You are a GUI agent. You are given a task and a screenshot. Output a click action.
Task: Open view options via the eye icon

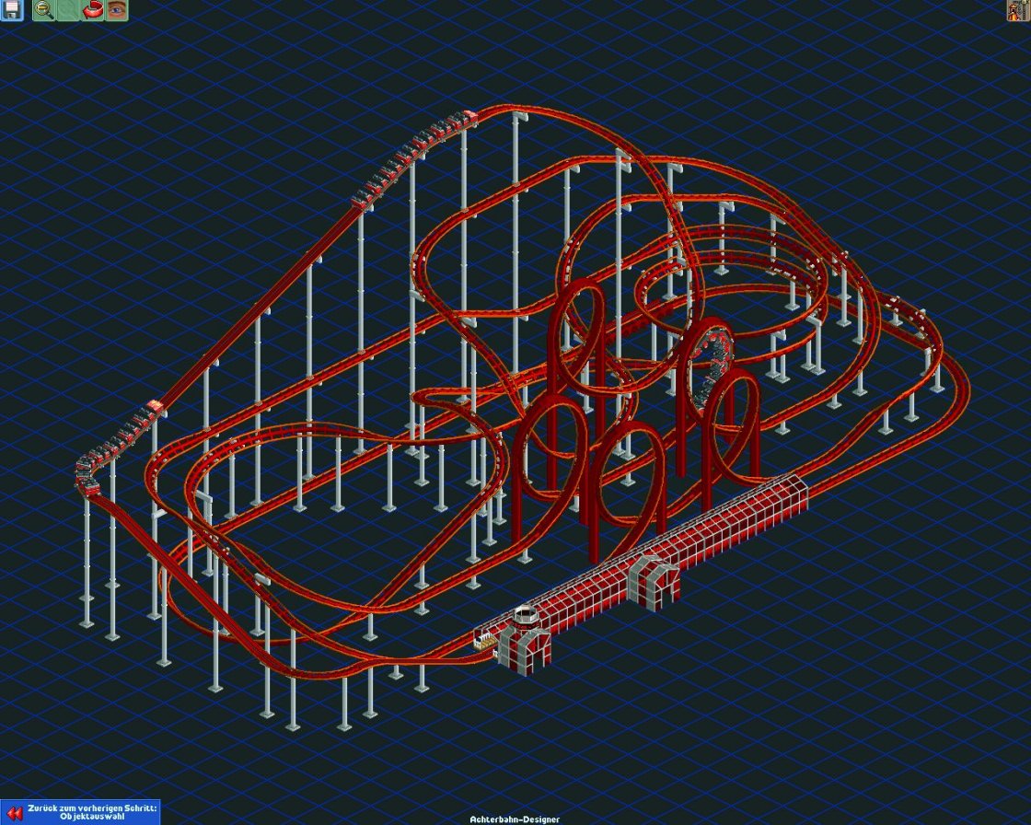point(117,9)
